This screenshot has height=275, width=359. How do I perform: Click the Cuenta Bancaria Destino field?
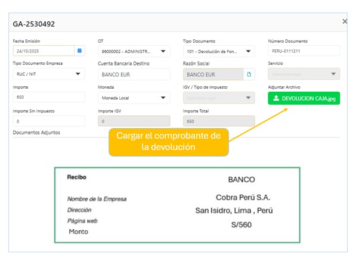point(134,74)
